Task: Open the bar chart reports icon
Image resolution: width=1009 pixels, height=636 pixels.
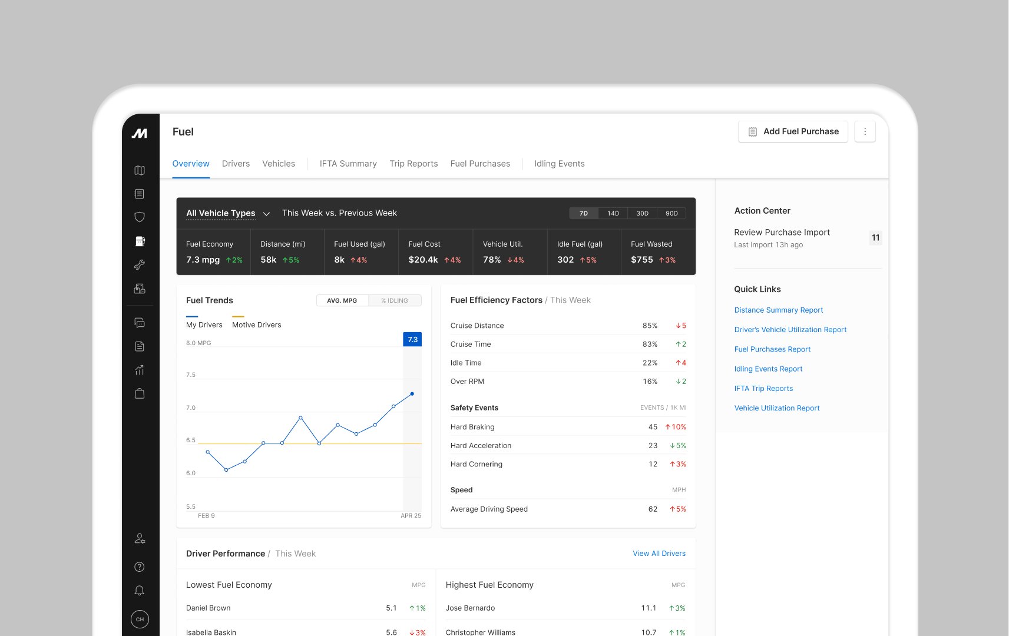Action: 140,370
